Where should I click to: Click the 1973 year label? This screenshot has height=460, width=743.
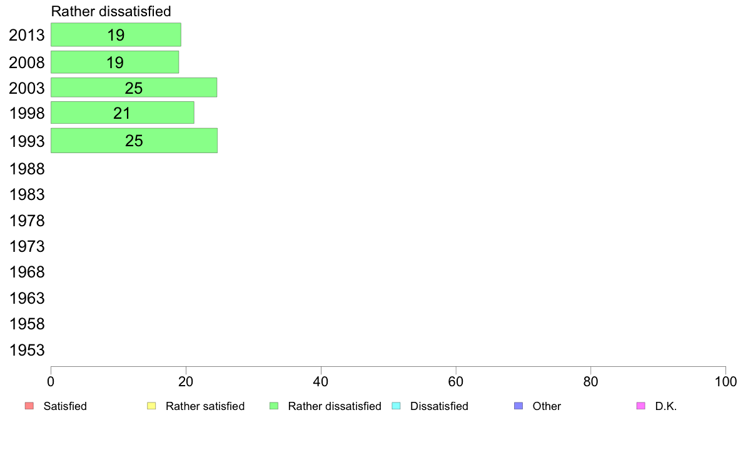tap(27, 246)
